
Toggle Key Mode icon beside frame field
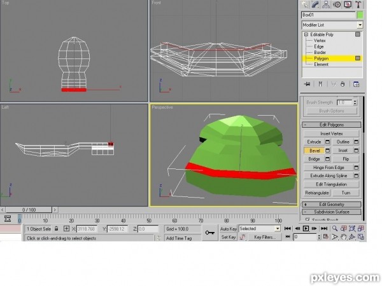coord(288,236)
